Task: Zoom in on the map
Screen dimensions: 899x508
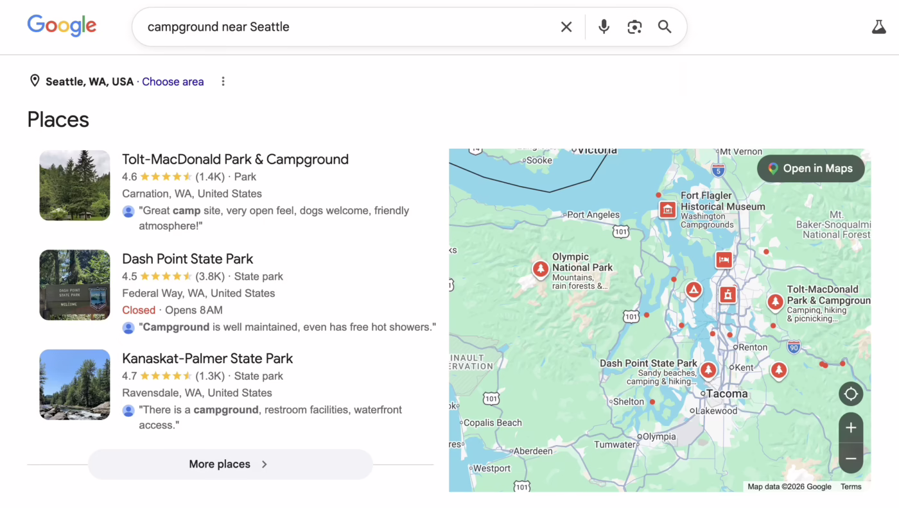Action: click(x=851, y=428)
